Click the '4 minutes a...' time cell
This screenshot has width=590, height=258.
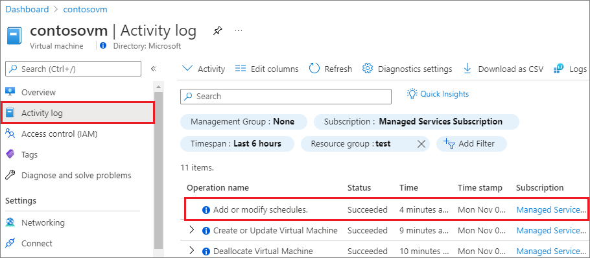pyautogui.click(x=424, y=210)
